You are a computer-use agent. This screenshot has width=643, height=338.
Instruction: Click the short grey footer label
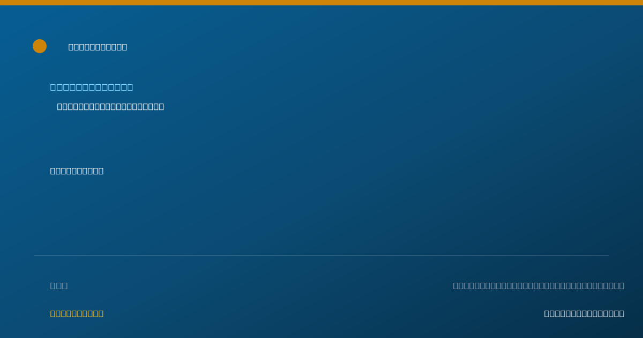click(59, 285)
